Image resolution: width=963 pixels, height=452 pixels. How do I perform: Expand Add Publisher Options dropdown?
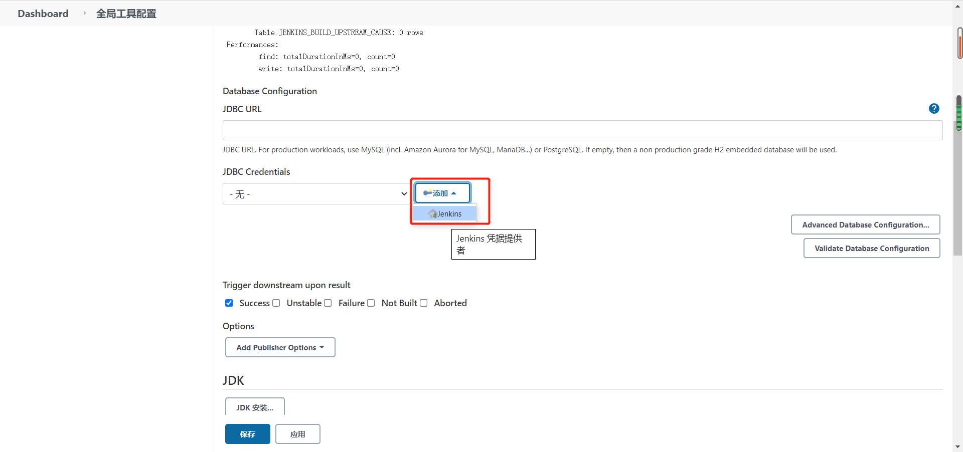click(x=280, y=347)
